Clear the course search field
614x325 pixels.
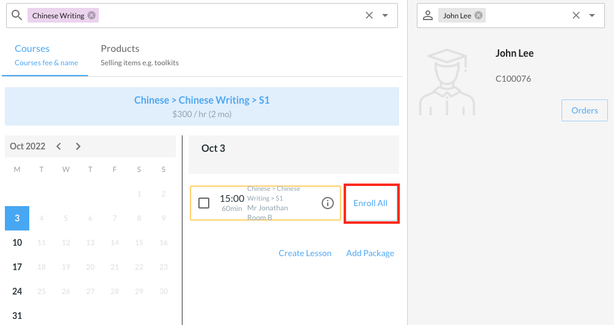click(369, 15)
